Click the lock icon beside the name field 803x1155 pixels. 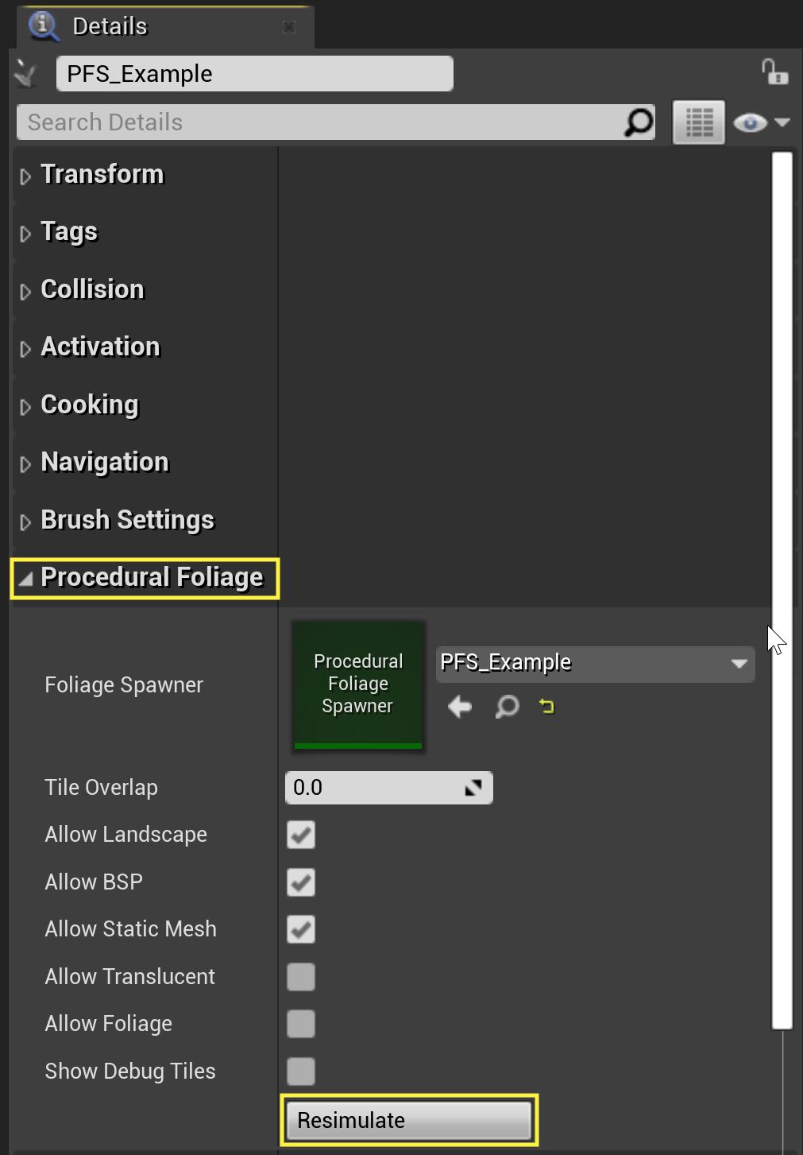pos(774,72)
